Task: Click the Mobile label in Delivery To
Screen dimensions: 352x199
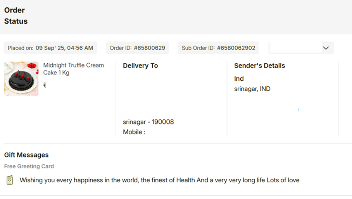Action: 134,132
